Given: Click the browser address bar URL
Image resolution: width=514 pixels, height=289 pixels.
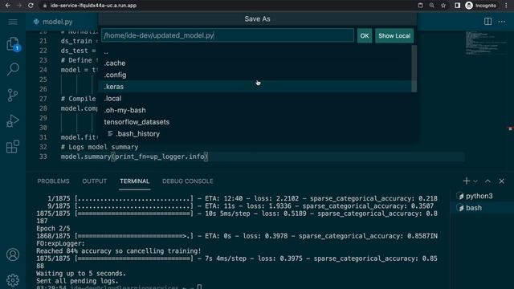Looking at the screenshot, I should 93,6.
